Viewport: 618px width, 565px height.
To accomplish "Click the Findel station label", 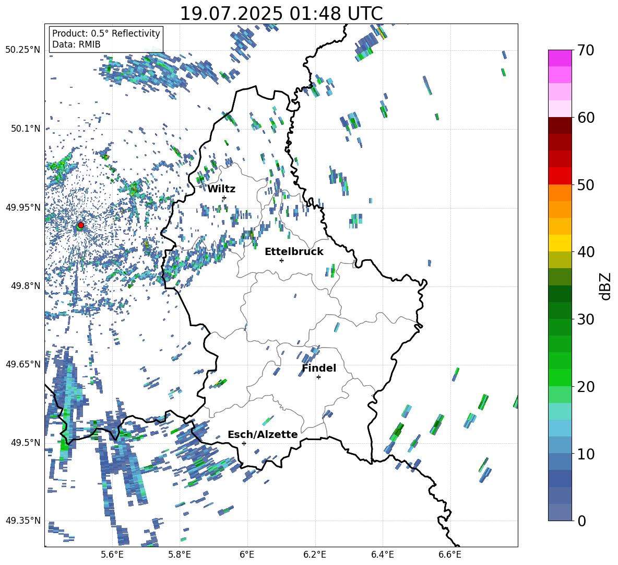I will click(x=319, y=368).
